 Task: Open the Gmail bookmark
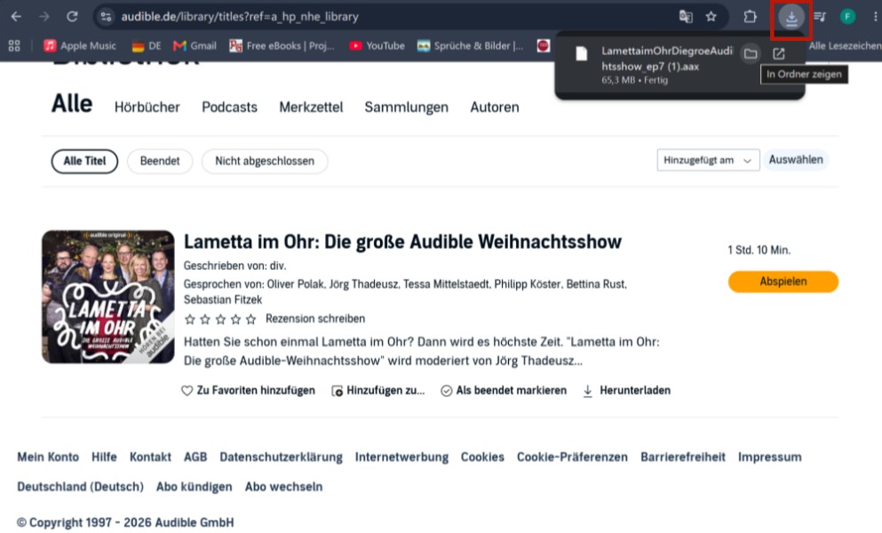[x=195, y=46]
